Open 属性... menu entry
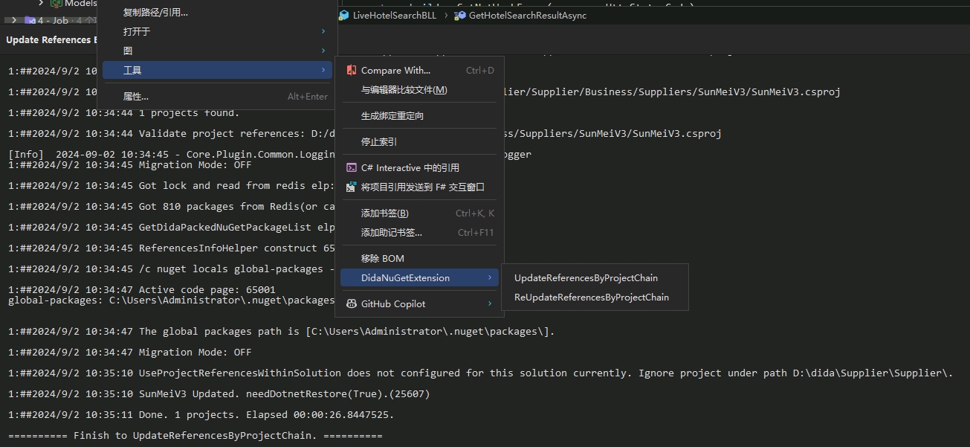The width and height of the screenshot is (970, 447). click(136, 97)
